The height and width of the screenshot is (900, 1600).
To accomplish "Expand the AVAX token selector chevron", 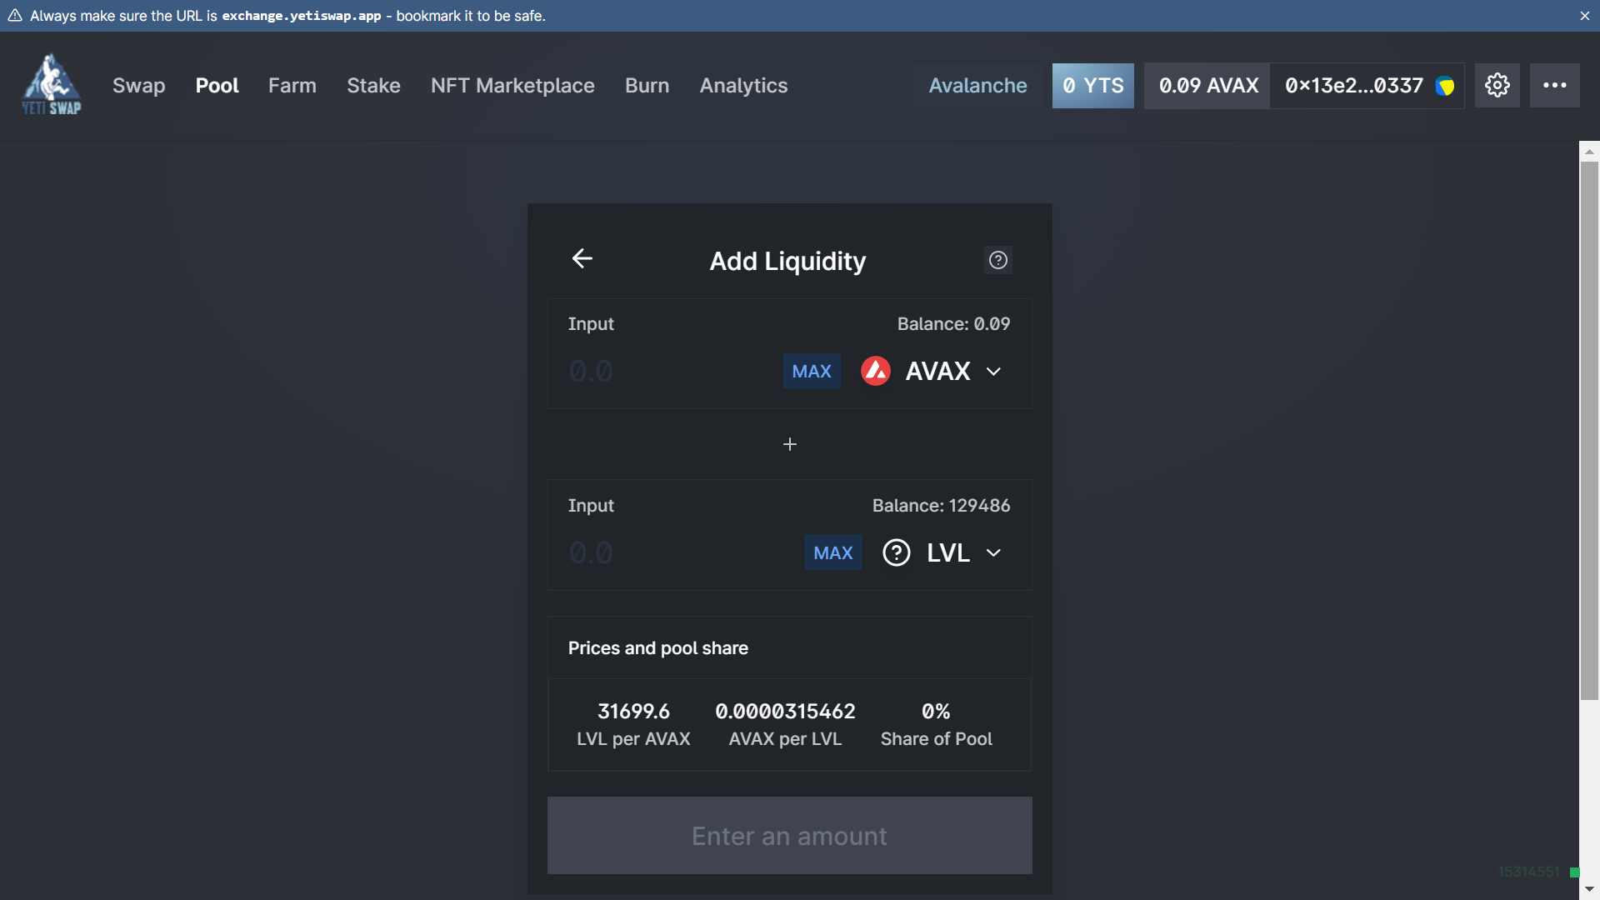I will coord(993,372).
